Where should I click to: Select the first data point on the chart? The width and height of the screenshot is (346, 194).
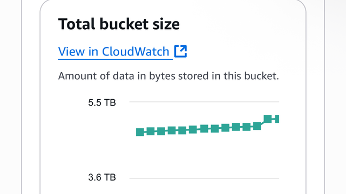(140, 132)
